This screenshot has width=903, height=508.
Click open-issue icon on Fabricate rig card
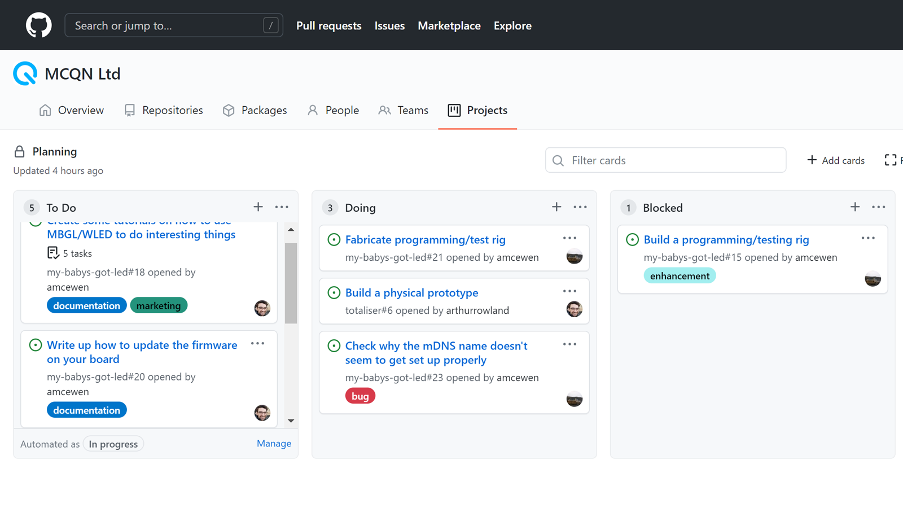point(334,239)
